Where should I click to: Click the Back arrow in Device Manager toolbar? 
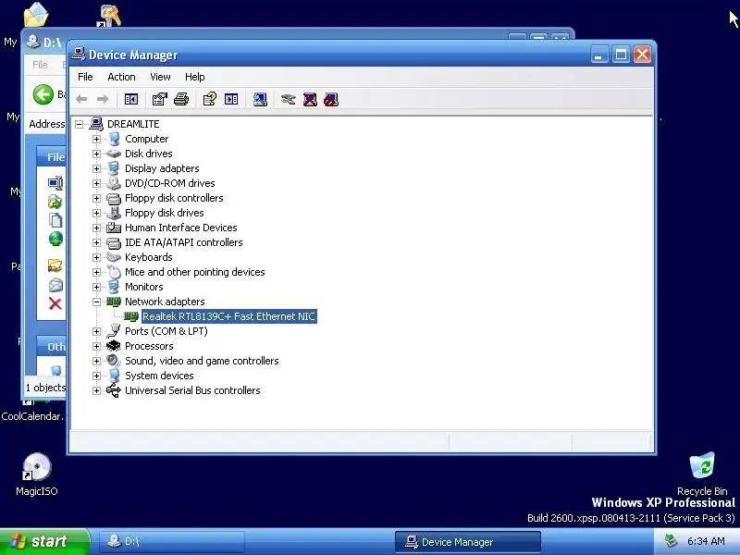pyautogui.click(x=81, y=99)
